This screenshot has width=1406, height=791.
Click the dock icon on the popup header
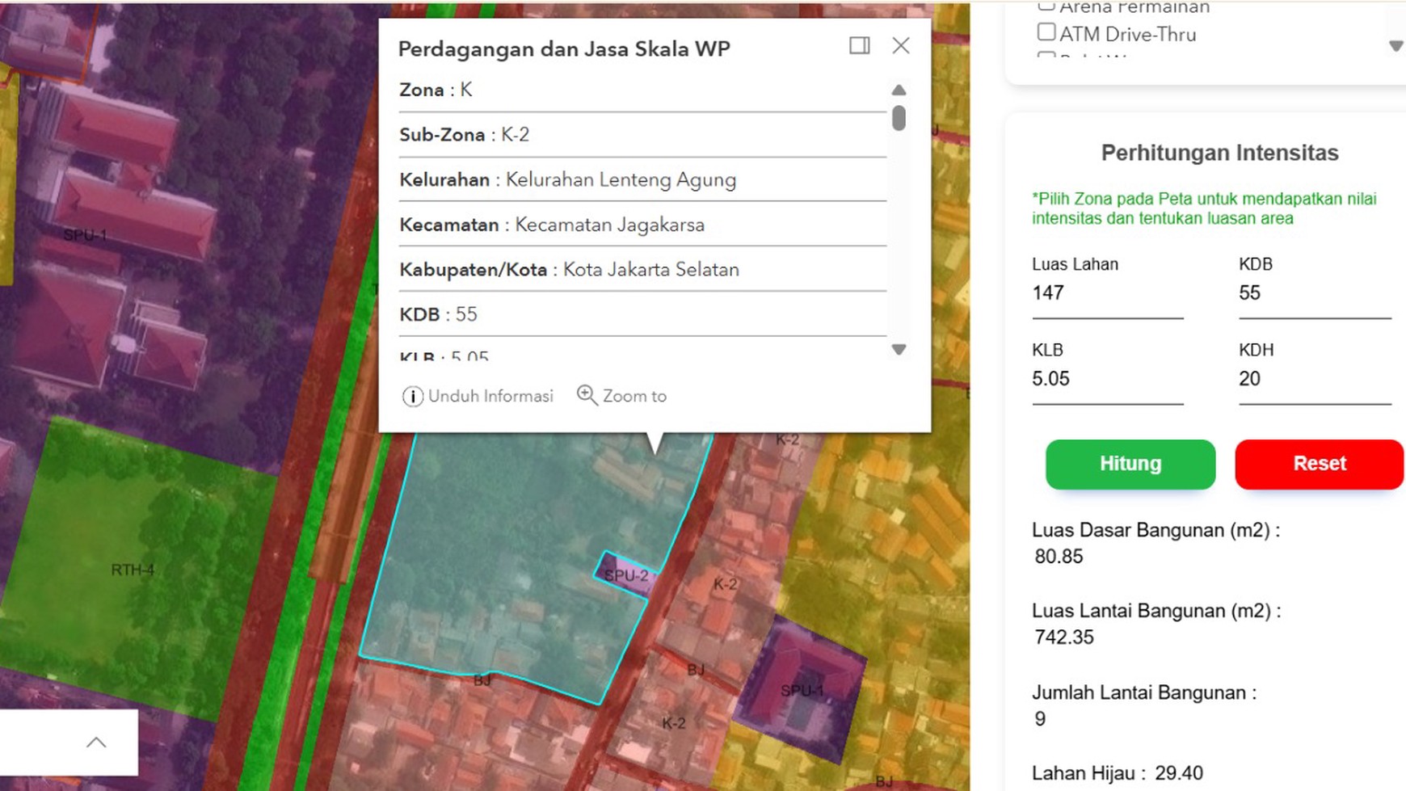pyautogui.click(x=859, y=46)
